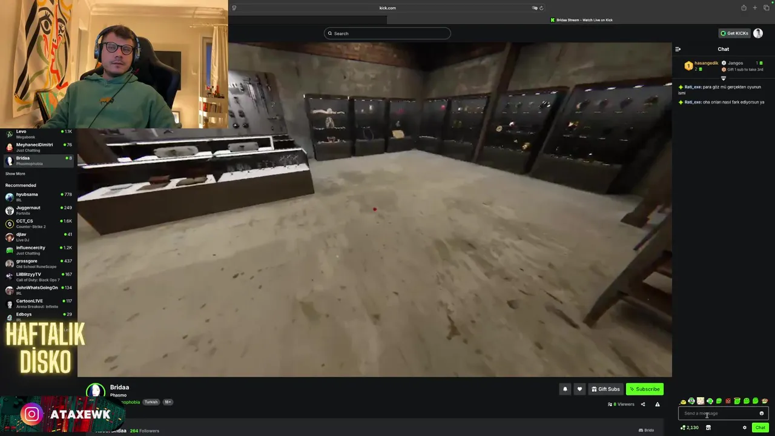
Task: Click the Turkish language tag
Action: tap(151, 402)
